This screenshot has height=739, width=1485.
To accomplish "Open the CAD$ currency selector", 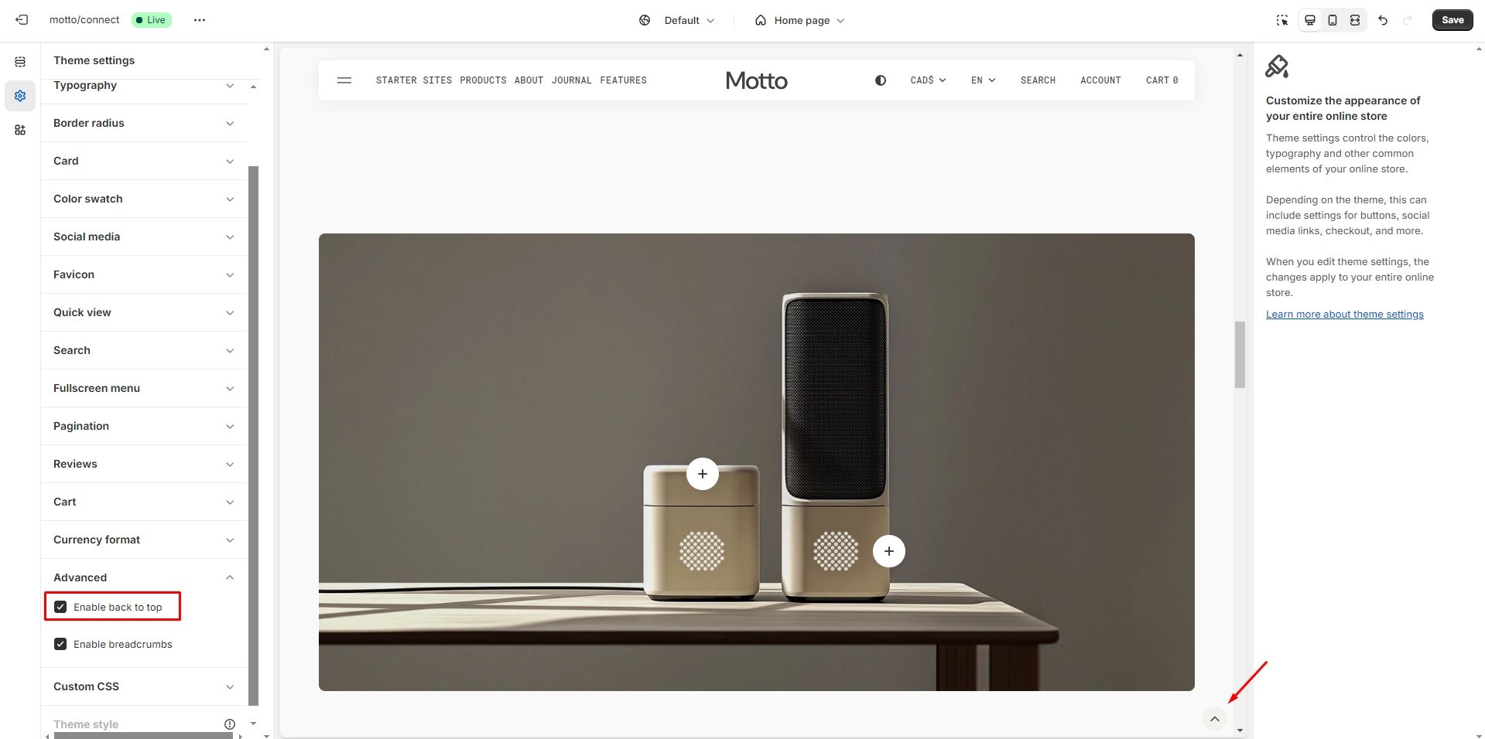I will pyautogui.click(x=928, y=80).
